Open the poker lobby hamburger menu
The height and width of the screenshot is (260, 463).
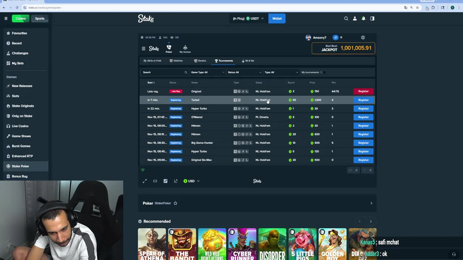tap(144, 48)
